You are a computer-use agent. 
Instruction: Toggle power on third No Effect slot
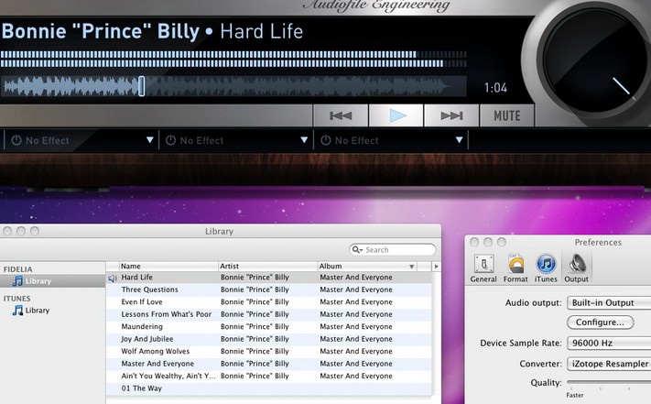pos(326,140)
